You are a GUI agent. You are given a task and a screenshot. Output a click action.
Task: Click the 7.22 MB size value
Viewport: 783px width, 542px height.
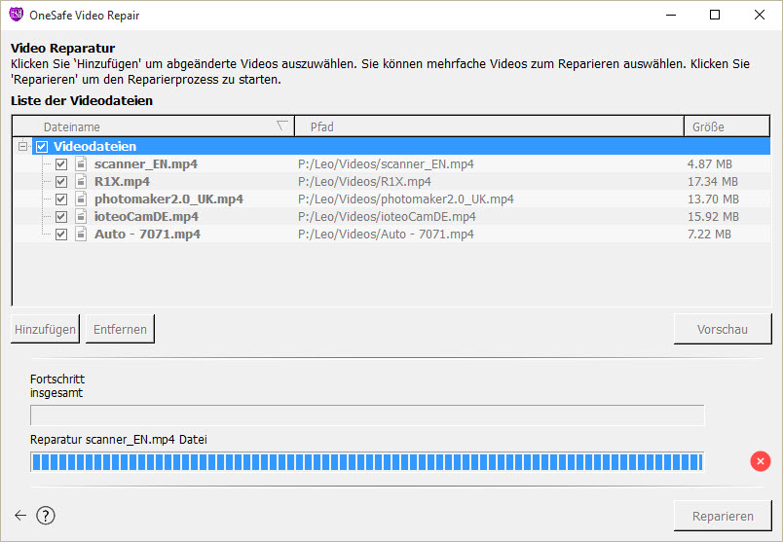tap(709, 235)
